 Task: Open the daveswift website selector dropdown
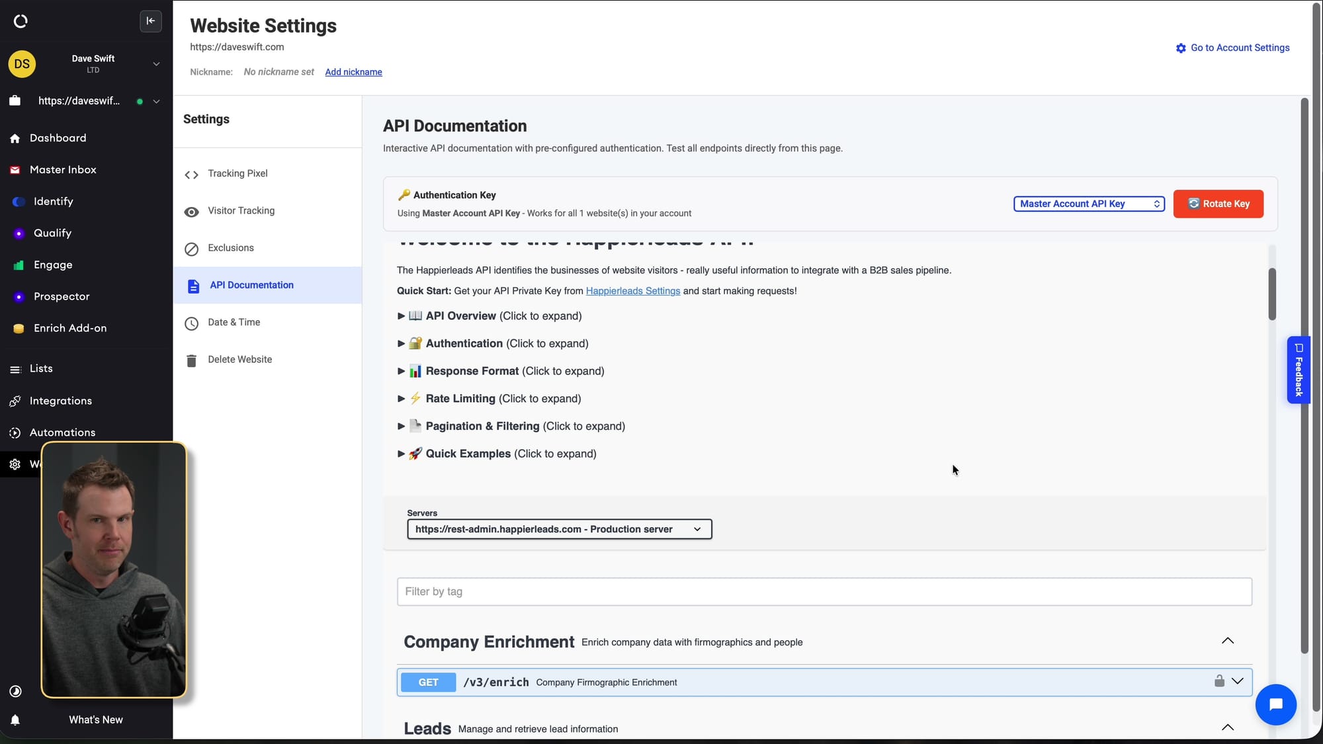click(x=156, y=101)
